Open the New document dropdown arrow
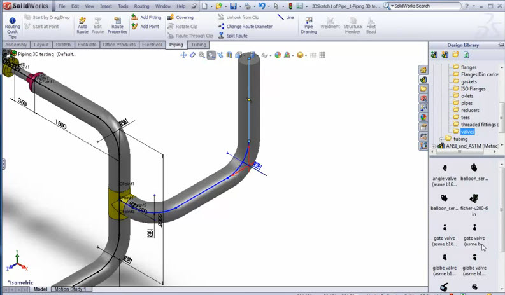The height and width of the screenshot is (295, 505). click(x=211, y=6)
